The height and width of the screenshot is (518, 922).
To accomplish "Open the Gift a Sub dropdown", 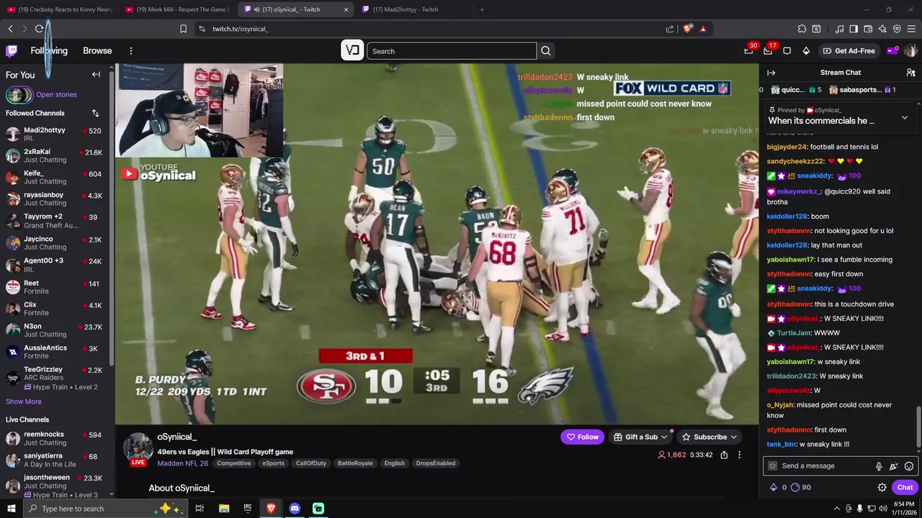I will point(640,437).
